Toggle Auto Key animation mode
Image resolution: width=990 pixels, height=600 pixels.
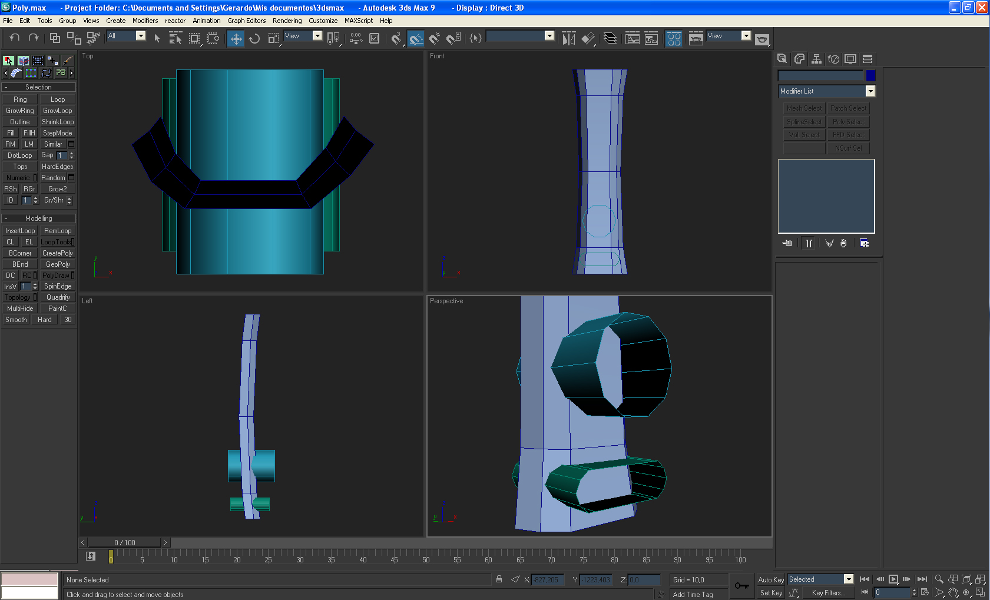click(771, 580)
